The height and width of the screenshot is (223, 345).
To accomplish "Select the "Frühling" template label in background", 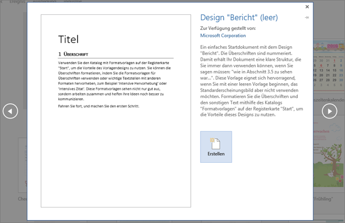I will click(323, 199).
